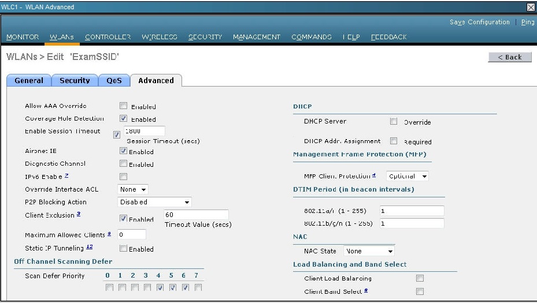
Task: Enable Static IP Tunneling checkbox
Action: click(x=123, y=248)
